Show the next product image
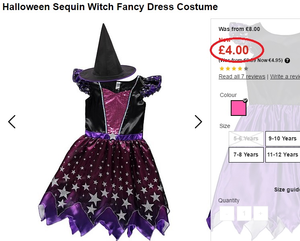This screenshot has width=300, height=241. [x=198, y=122]
